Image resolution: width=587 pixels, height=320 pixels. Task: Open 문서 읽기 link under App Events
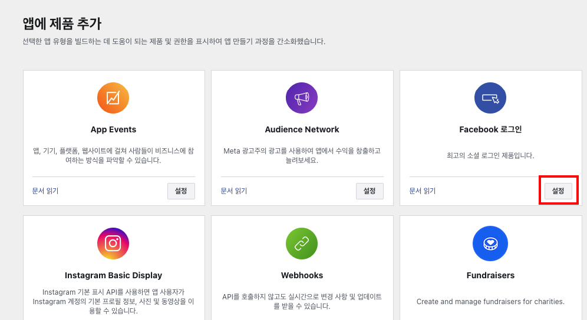tap(45, 191)
